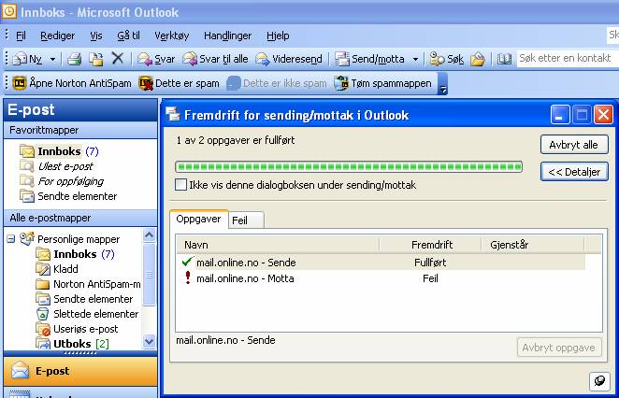Select the Norton AntiSpam folder

[88, 284]
